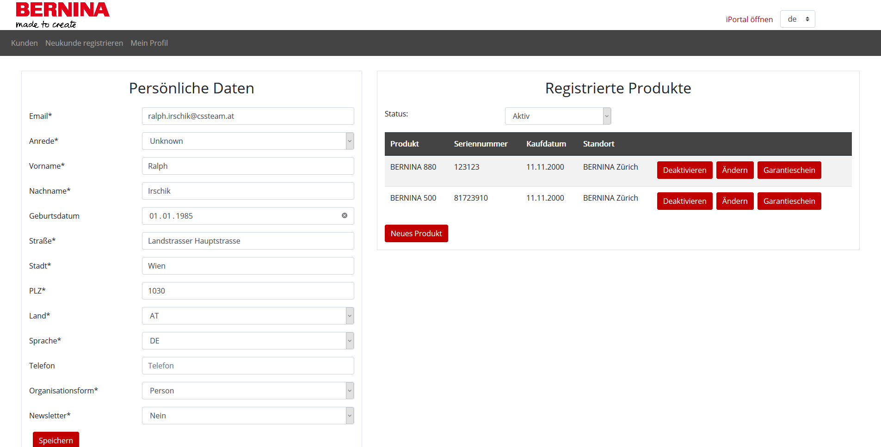Click the Registrierte Produkte heading
This screenshot has height=447, width=881.
(x=618, y=88)
